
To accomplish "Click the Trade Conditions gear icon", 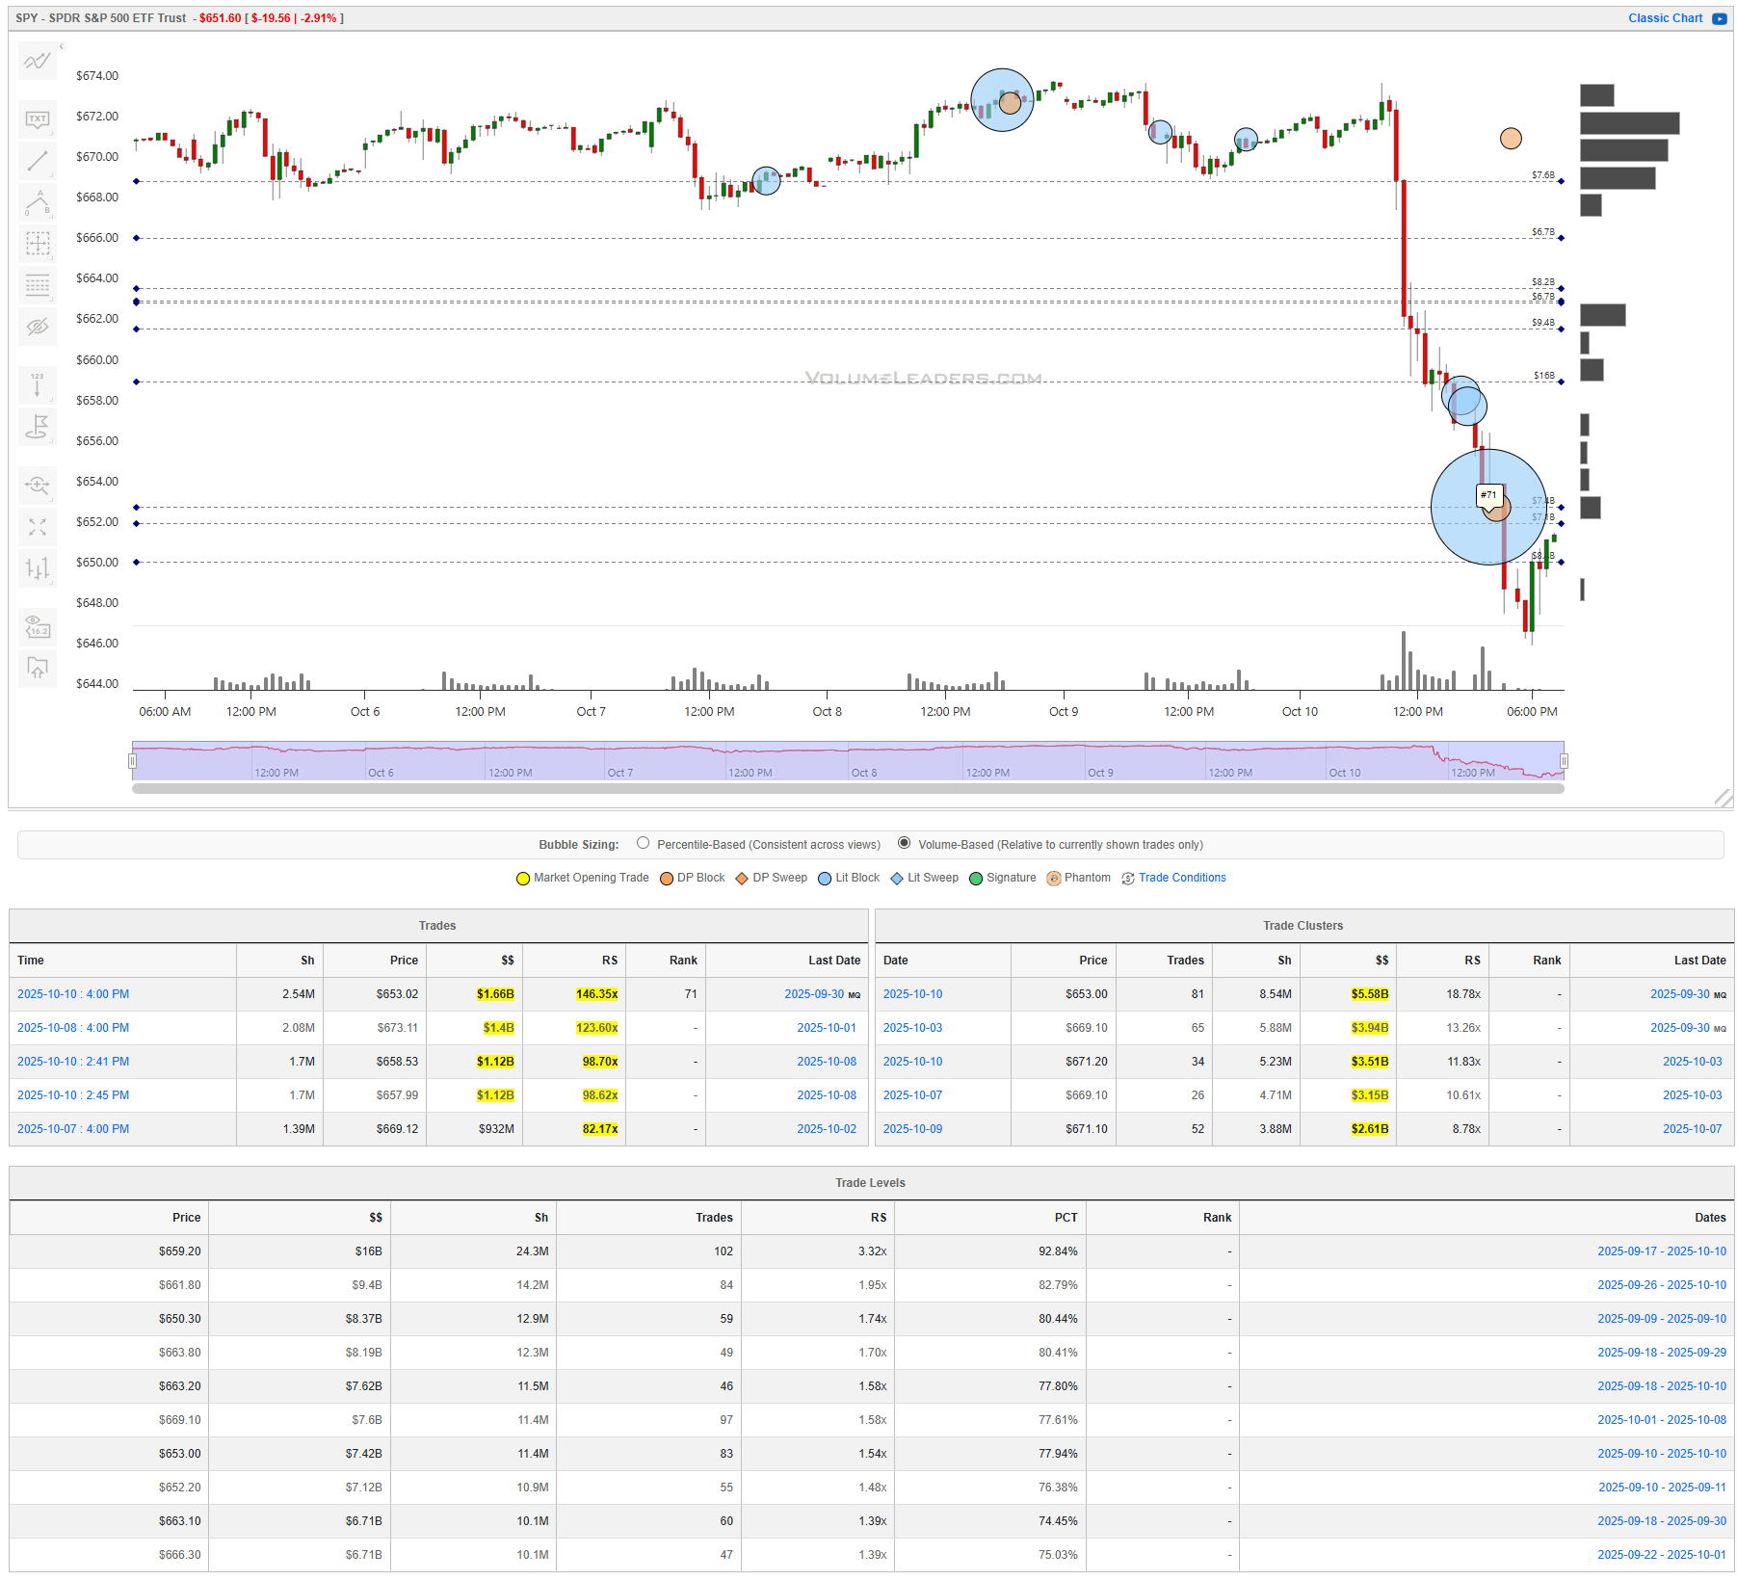I will (1127, 879).
